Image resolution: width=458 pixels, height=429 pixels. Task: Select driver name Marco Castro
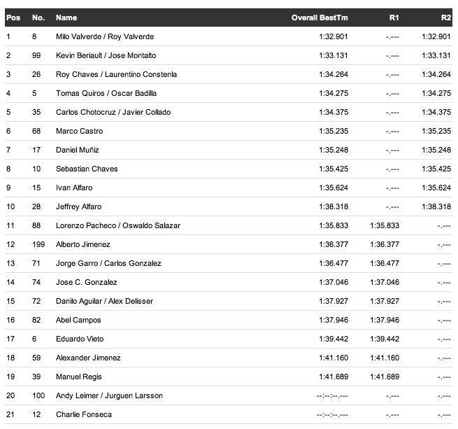pos(79,131)
